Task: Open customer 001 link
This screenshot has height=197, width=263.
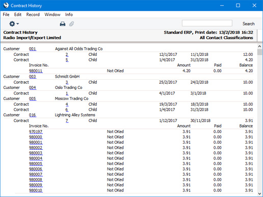Action: 33,49
